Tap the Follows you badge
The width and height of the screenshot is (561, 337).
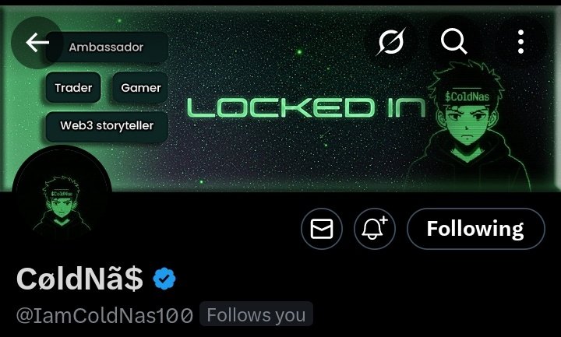point(256,315)
